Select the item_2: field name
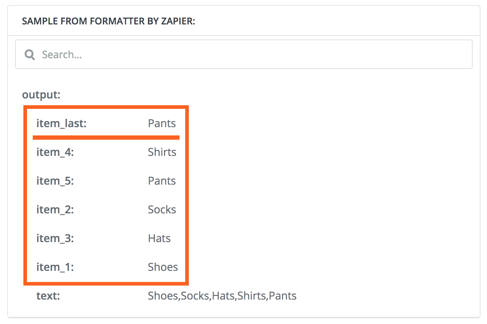The image size is (487, 324). (x=55, y=210)
